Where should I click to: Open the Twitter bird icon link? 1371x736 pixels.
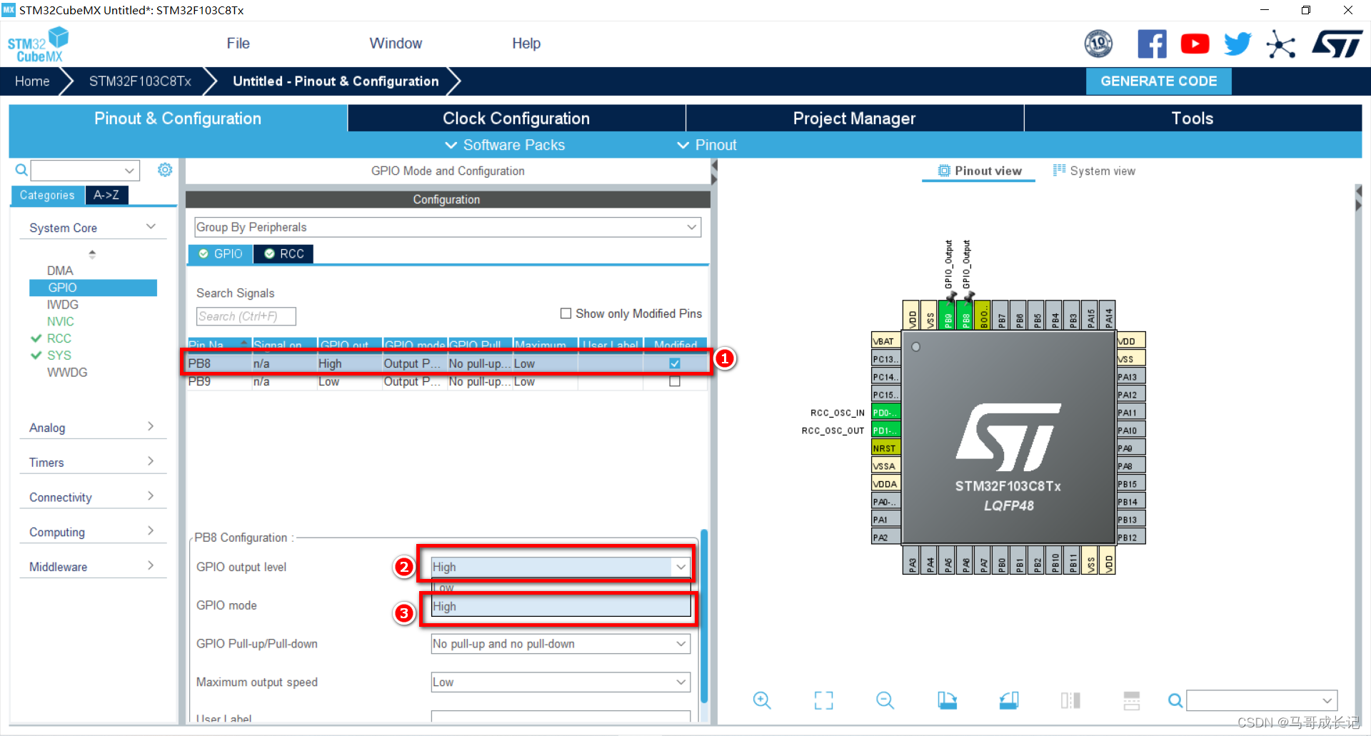pyautogui.click(x=1237, y=44)
